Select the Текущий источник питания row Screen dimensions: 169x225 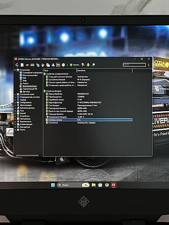click(89, 77)
